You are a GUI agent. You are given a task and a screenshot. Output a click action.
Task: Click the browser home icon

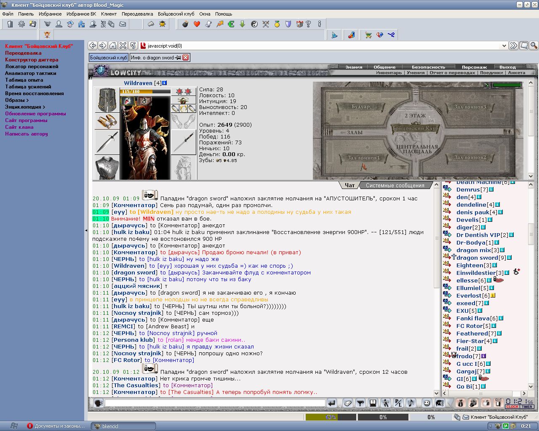113,45
